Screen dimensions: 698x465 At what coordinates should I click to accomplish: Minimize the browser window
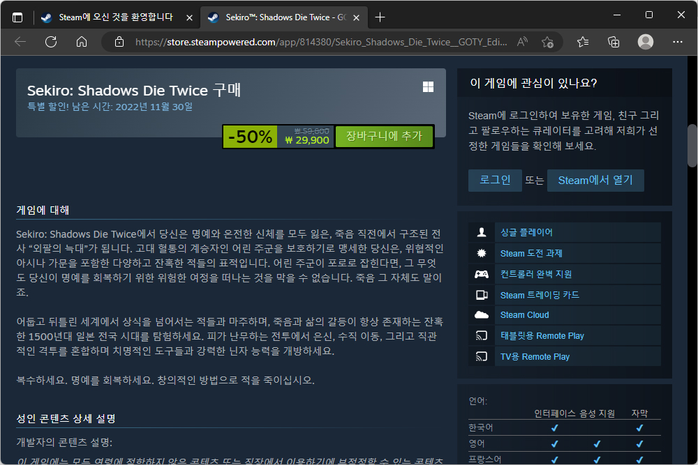617,15
